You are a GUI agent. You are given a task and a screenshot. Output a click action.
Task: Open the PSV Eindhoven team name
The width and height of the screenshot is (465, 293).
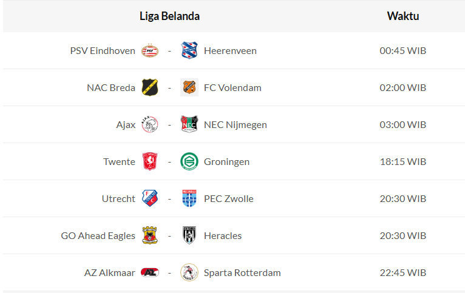[x=103, y=51]
